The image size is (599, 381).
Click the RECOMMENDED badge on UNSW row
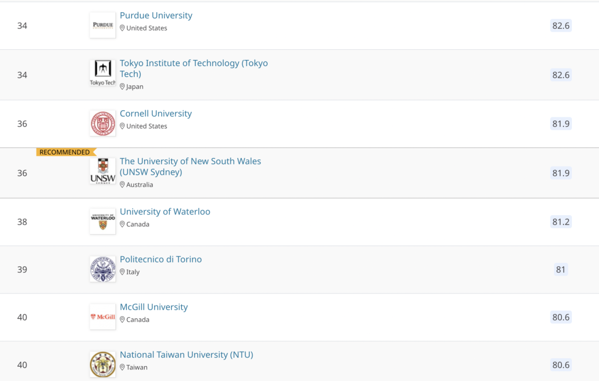point(65,152)
